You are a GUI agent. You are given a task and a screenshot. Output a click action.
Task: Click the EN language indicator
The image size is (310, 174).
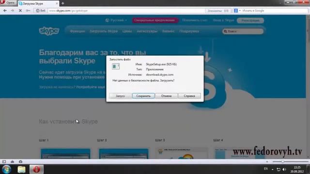click(x=266, y=169)
